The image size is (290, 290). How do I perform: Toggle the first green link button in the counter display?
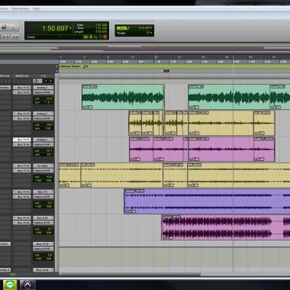[86, 37]
